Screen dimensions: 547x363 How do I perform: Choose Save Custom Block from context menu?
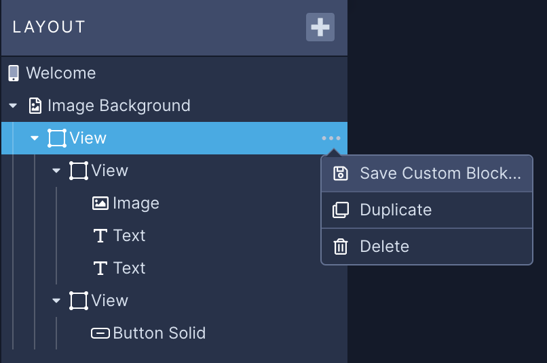coord(440,173)
